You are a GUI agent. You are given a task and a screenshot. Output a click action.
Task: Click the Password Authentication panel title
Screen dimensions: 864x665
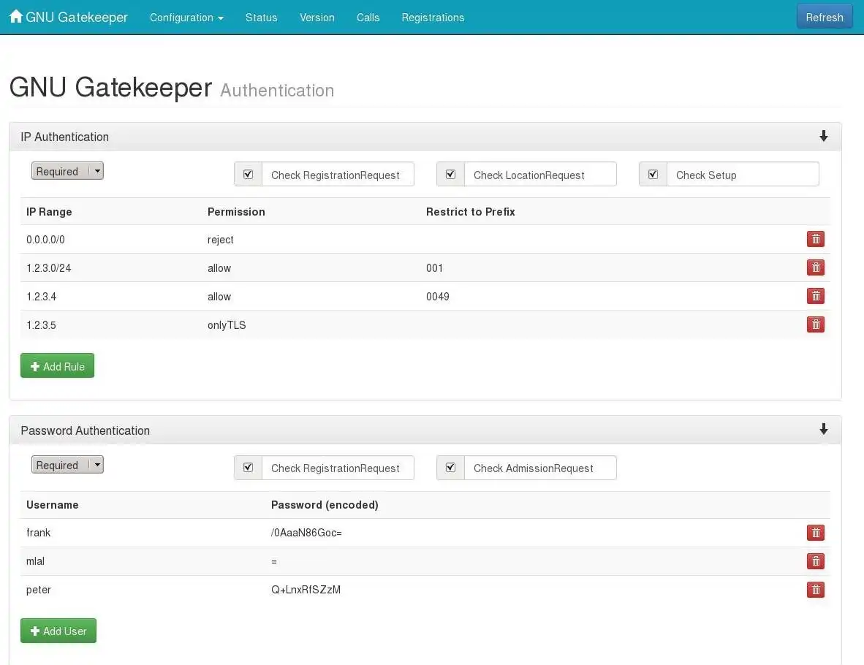(x=85, y=430)
